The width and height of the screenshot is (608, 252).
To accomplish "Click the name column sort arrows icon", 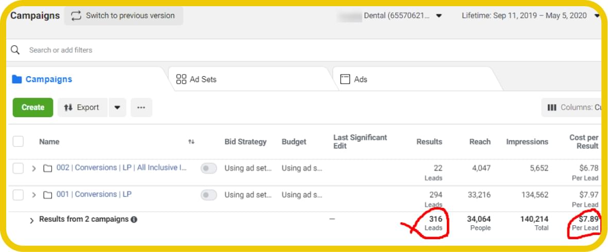I will [192, 142].
